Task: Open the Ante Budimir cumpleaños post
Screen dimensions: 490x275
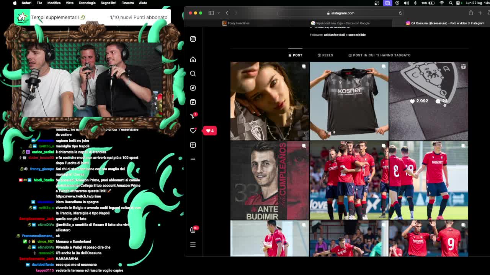Action: click(269, 181)
